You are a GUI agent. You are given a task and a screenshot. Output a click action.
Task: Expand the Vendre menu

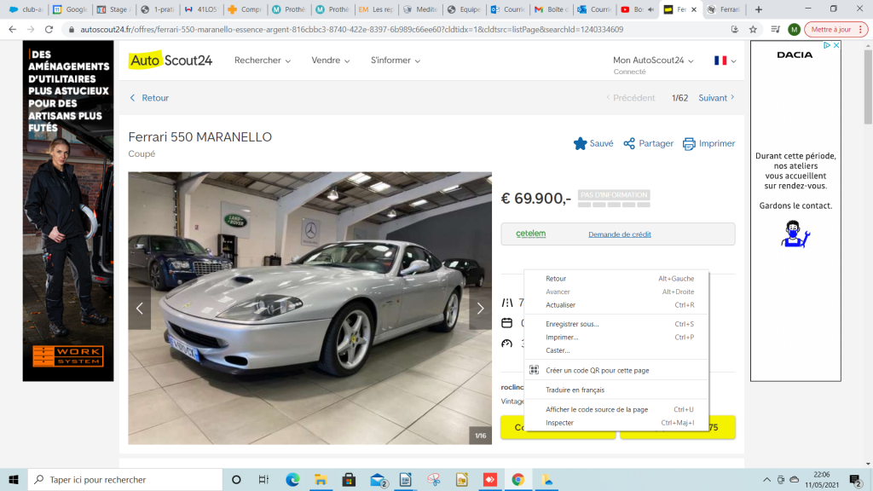point(330,61)
